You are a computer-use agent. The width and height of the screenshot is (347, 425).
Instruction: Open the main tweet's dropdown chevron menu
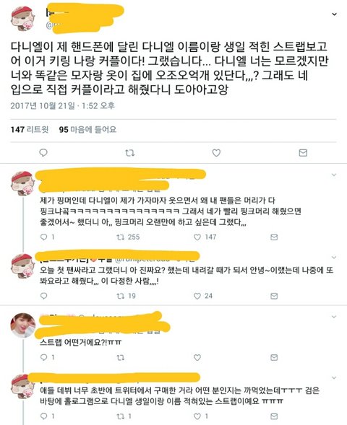[x=335, y=14]
